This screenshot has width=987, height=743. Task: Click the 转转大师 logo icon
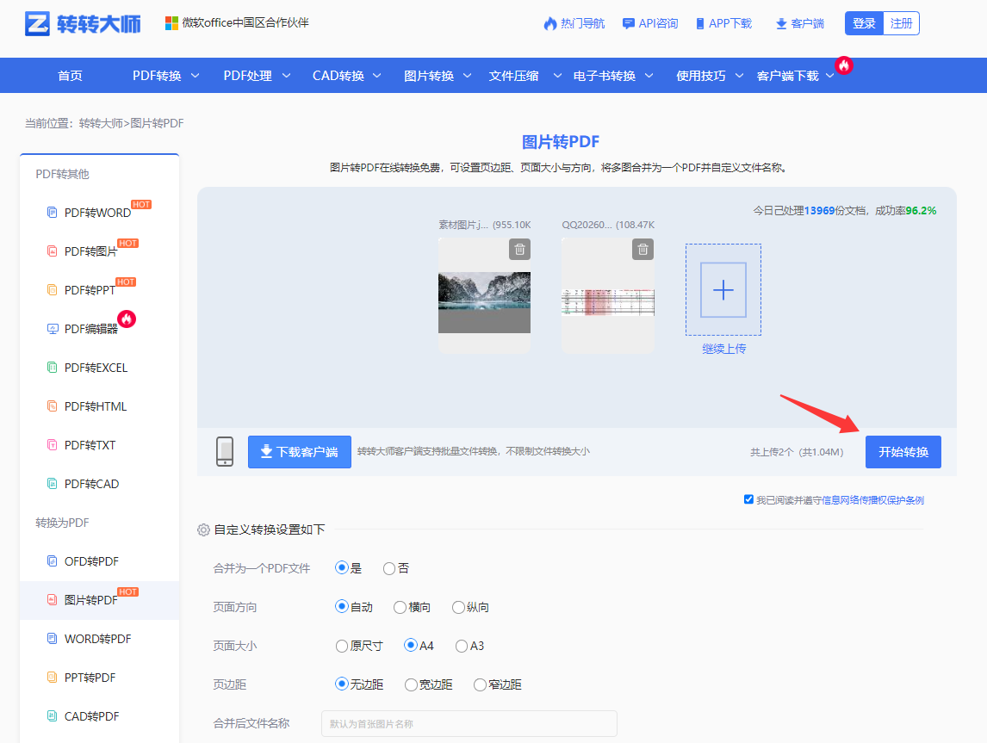(x=37, y=23)
